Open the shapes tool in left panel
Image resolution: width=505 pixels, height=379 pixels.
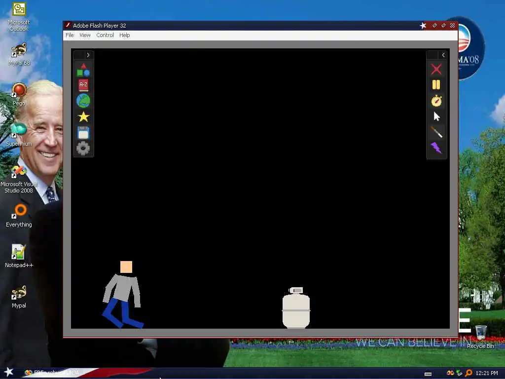point(83,70)
